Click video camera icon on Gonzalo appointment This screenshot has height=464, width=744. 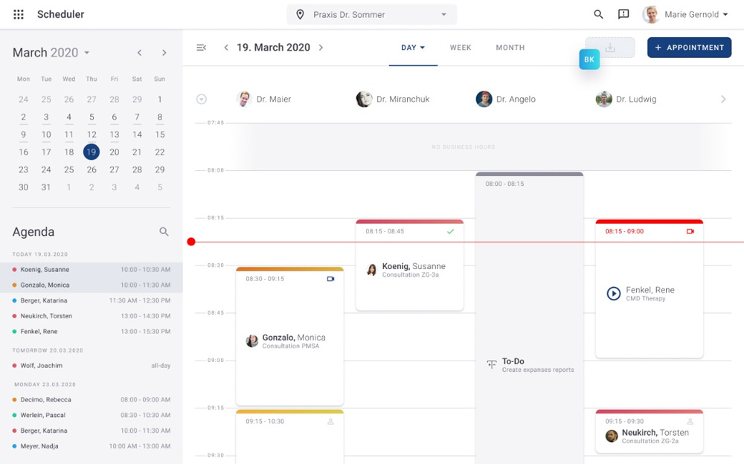coord(330,279)
